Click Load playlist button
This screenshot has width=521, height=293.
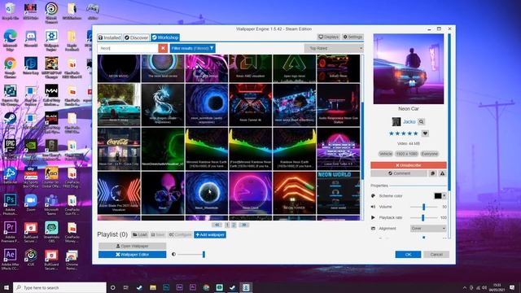click(x=139, y=235)
